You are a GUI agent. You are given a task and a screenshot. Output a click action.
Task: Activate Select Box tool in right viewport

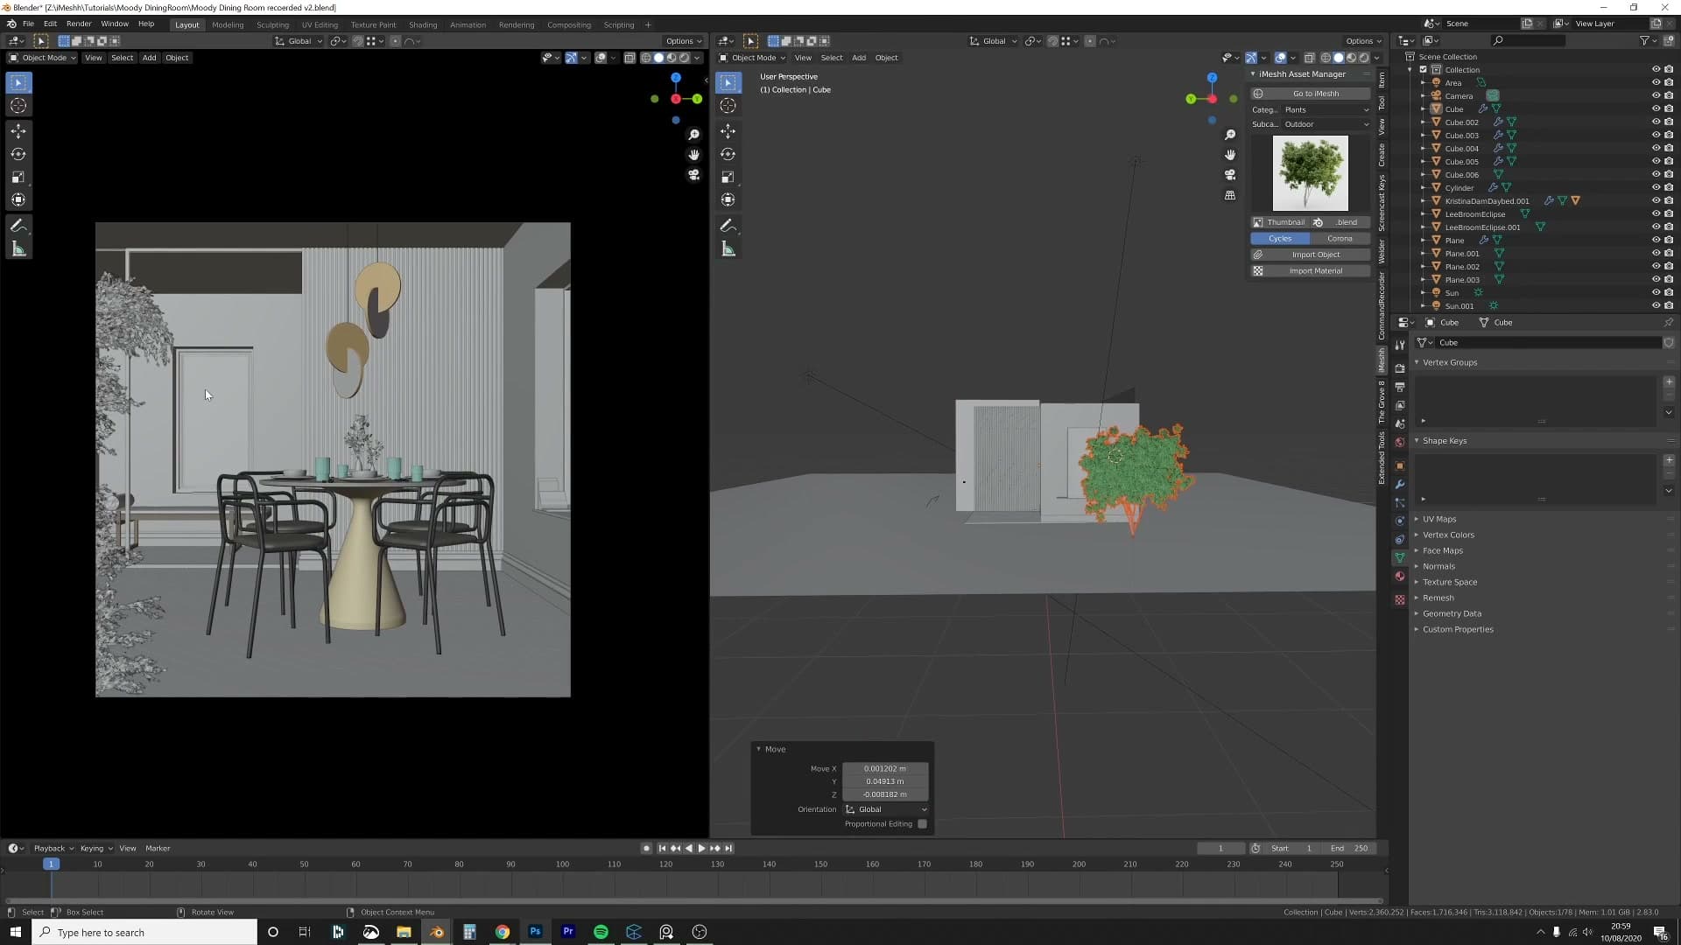click(x=728, y=82)
